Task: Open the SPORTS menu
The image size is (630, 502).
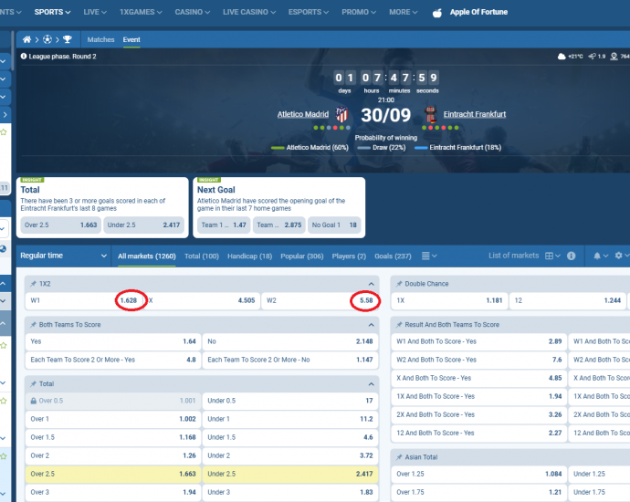Action: (x=52, y=12)
